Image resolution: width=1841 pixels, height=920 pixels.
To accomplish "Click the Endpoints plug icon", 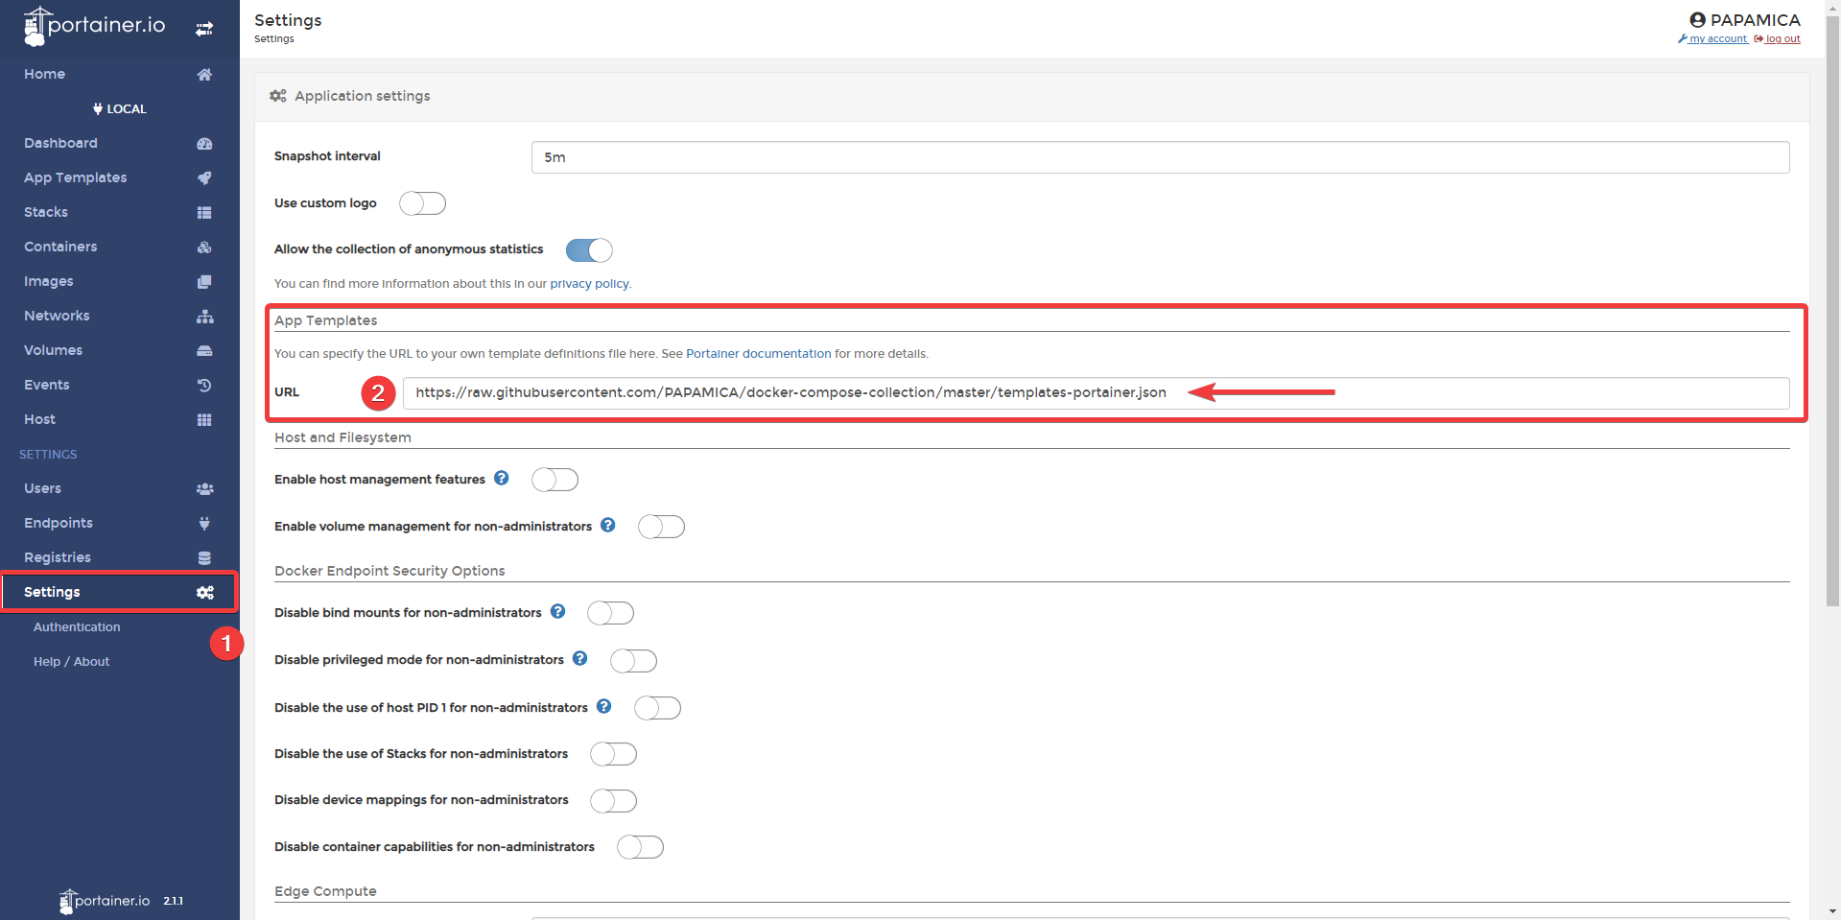I will click(x=204, y=523).
